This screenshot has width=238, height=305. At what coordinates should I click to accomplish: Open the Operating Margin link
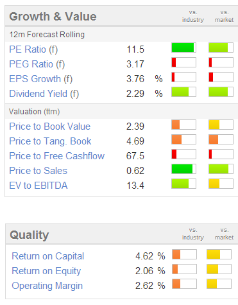click(47, 286)
